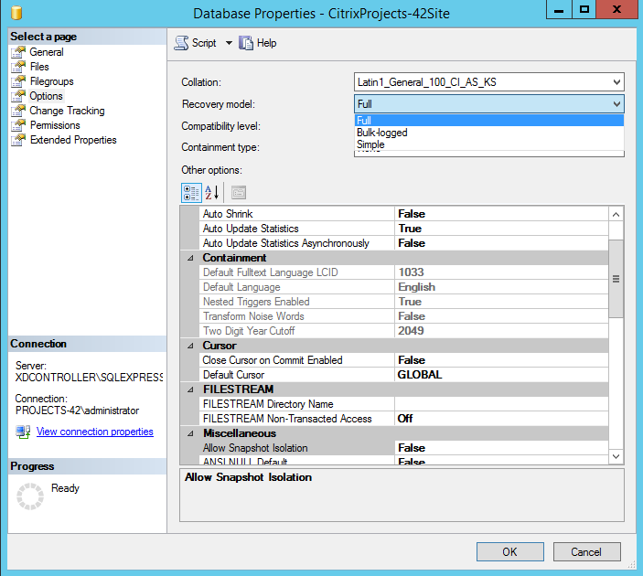Image resolution: width=643 pixels, height=576 pixels.
Task: Collapse the FILESTREAM section
Action: point(190,389)
